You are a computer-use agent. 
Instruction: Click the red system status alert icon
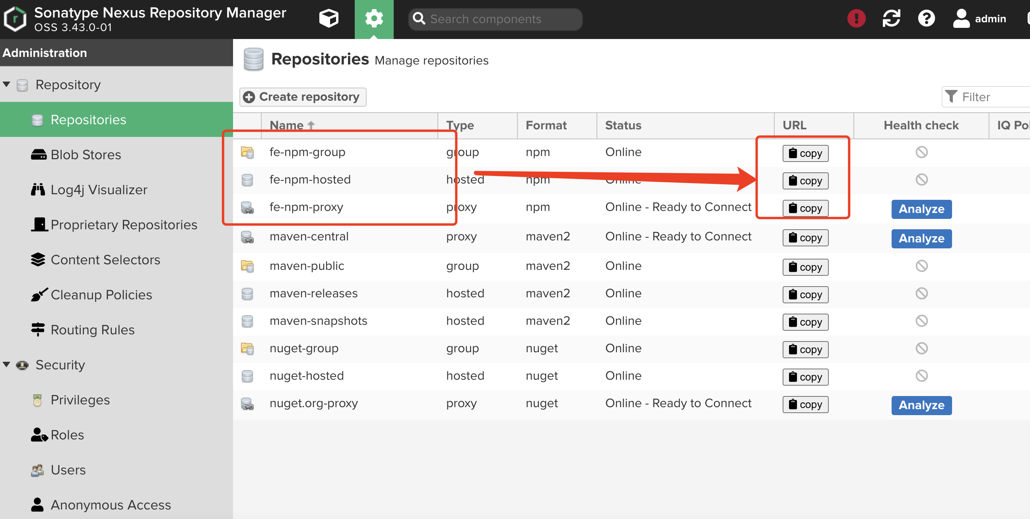[856, 18]
